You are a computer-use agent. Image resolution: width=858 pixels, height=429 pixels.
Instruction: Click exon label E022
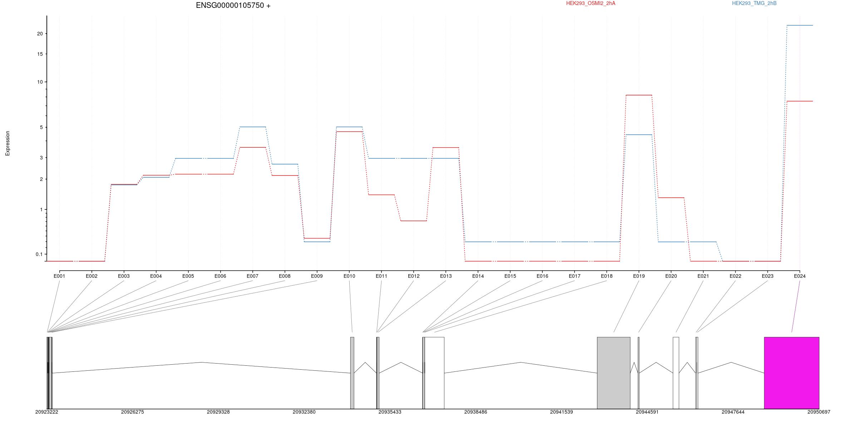(x=735, y=276)
